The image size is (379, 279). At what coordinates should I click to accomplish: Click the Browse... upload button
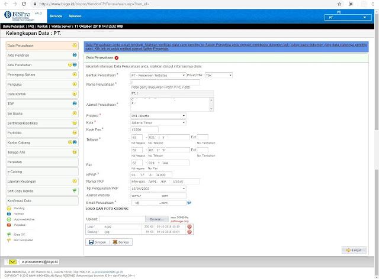157,219
